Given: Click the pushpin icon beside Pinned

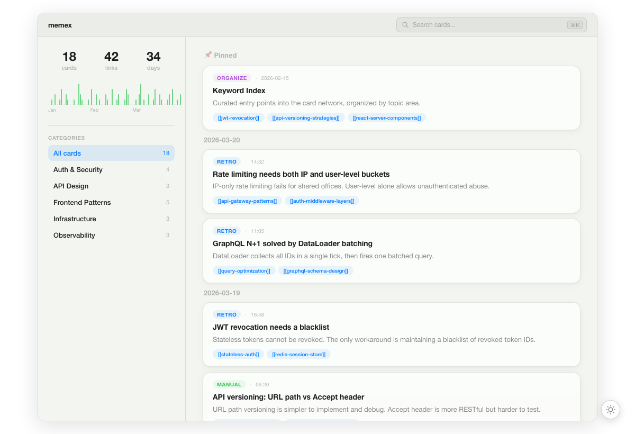Looking at the screenshot, I should pos(208,55).
